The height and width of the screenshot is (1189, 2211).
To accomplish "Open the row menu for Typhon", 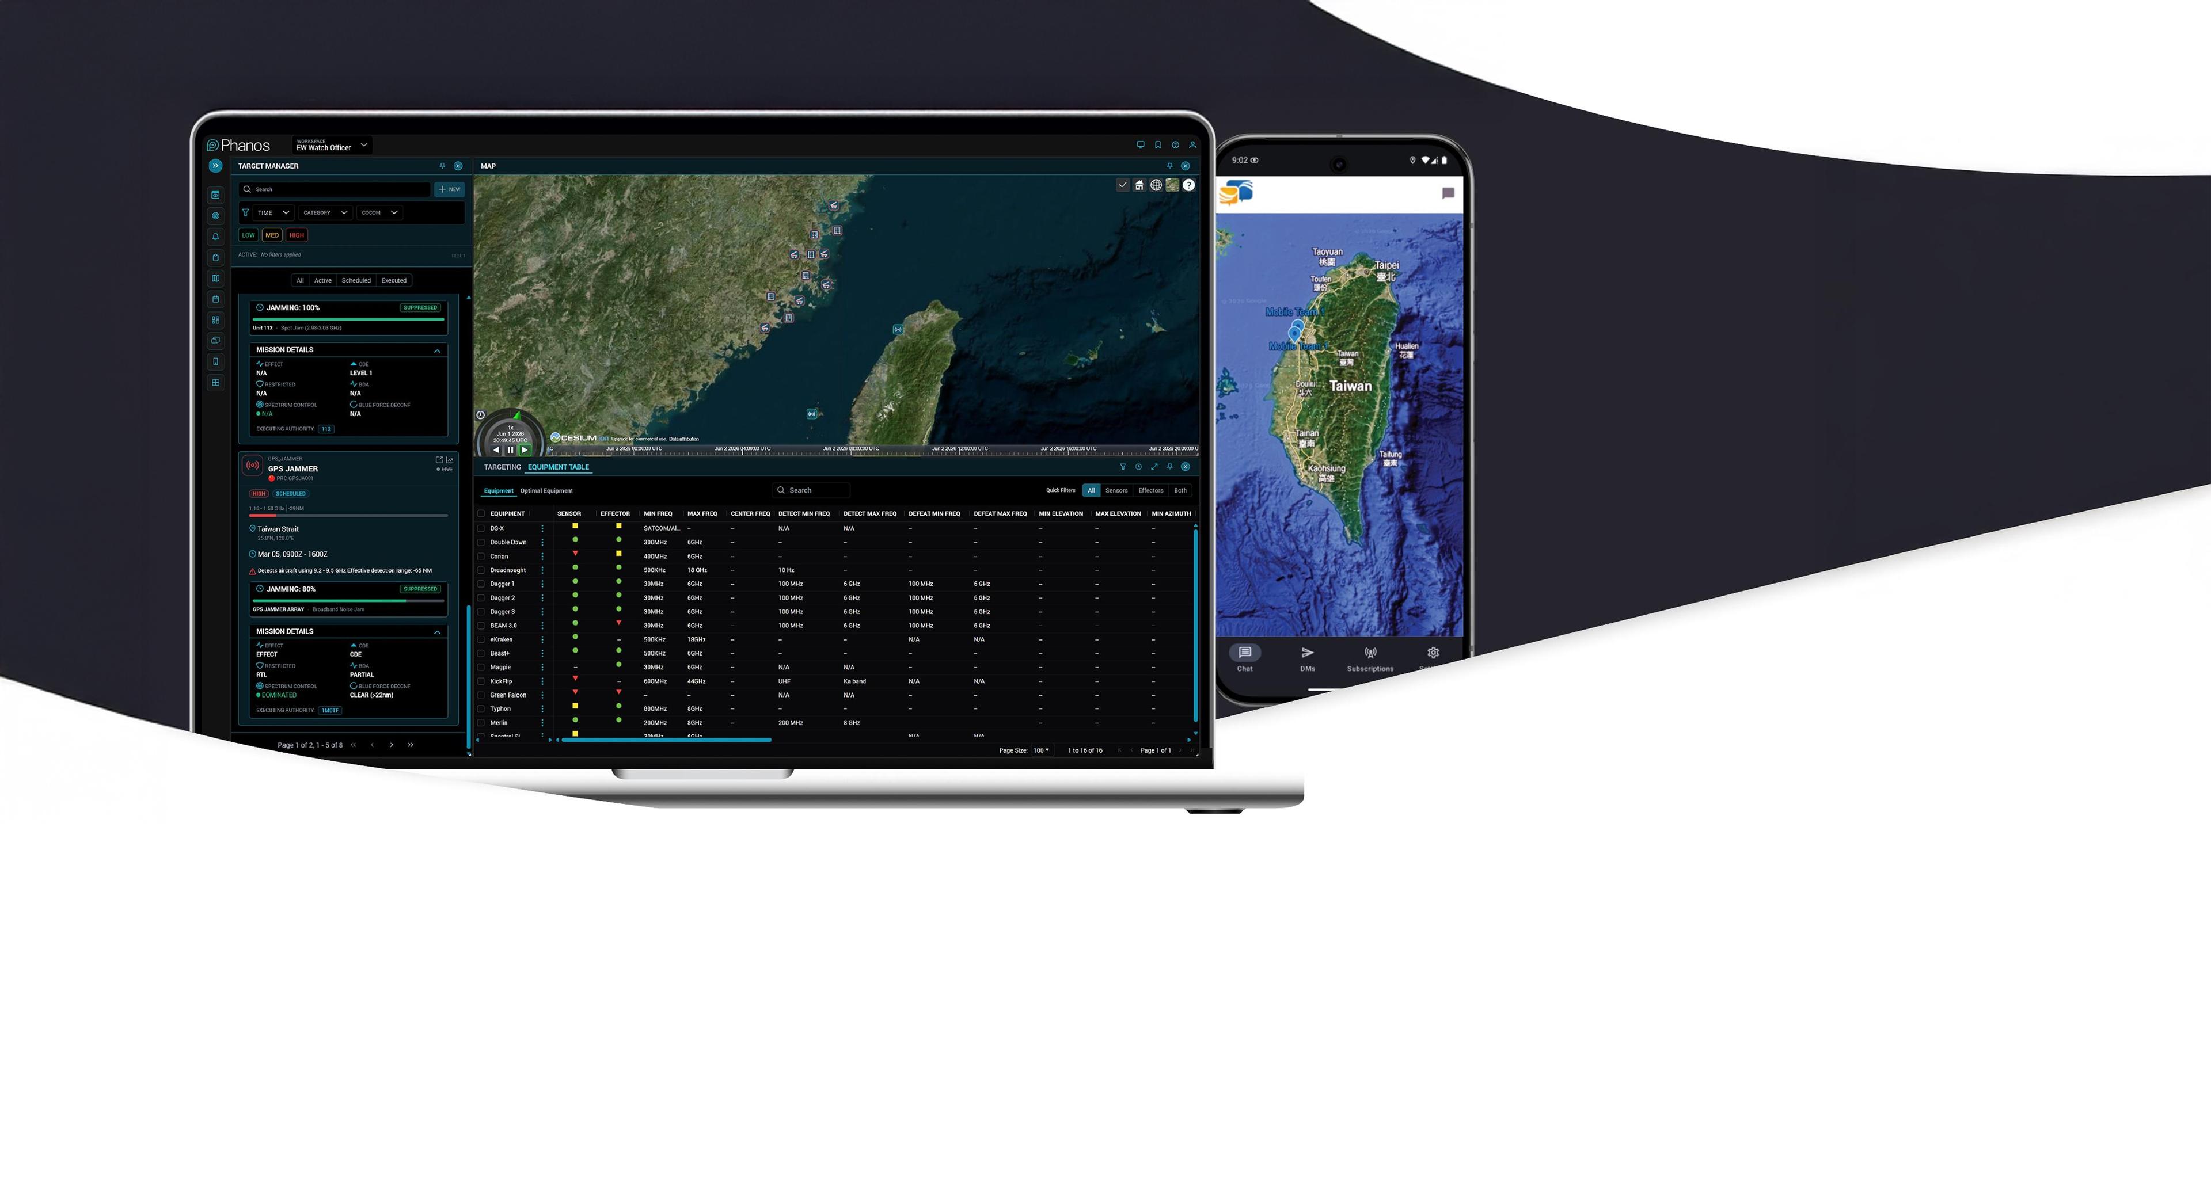I will tap(542, 708).
